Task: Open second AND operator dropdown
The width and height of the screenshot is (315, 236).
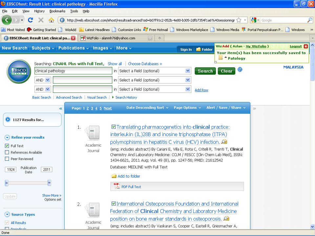Action: (42, 89)
